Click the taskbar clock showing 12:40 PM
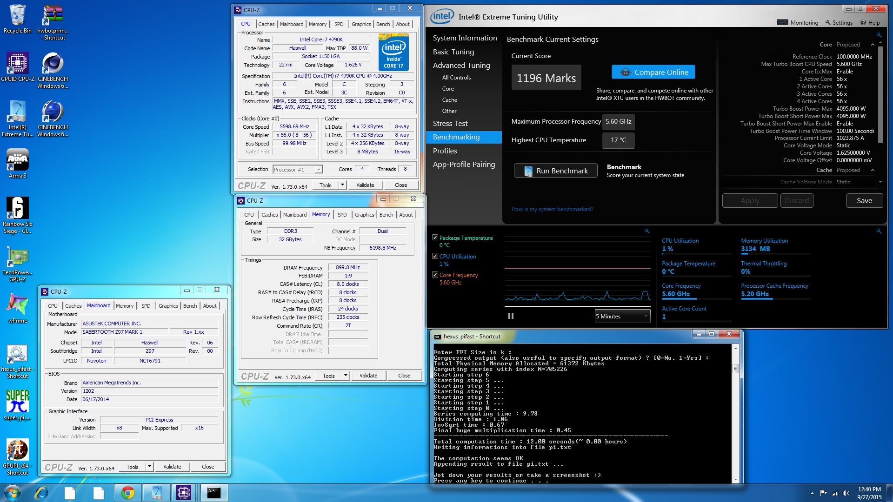Screen dimensions: 893x502 pos(869,493)
